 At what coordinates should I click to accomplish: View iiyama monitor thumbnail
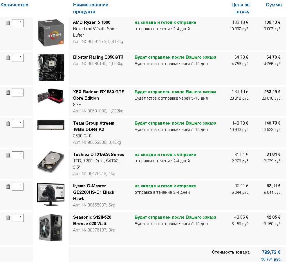[x=51, y=194]
